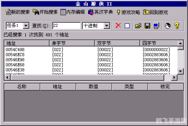Screen dimensions: 188x126
Task: Click four-byte value [0000000022]
Action: pyautogui.click(x=156, y=50)
